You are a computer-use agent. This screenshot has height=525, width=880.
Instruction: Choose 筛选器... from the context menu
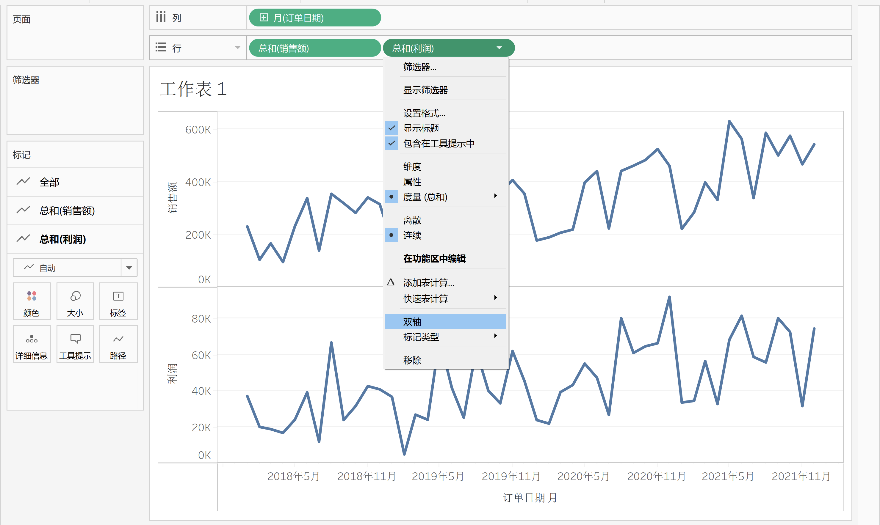point(445,67)
